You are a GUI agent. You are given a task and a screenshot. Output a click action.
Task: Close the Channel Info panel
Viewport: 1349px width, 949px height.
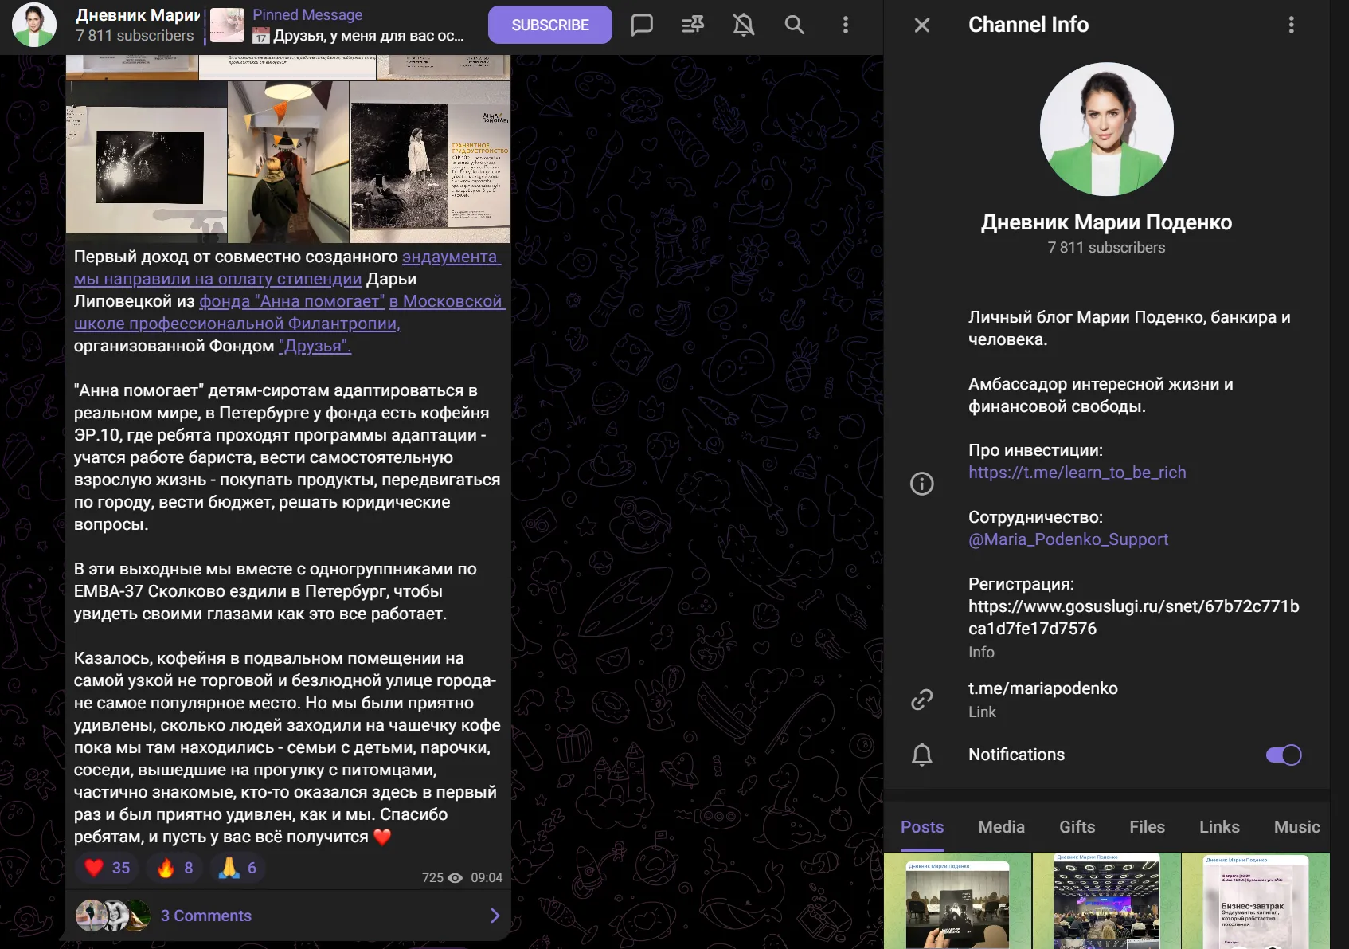pos(922,25)
